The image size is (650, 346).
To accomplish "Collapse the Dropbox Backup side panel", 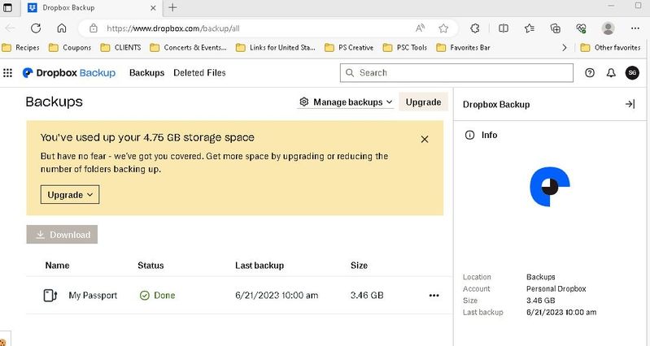I will (x=630, y=104).
